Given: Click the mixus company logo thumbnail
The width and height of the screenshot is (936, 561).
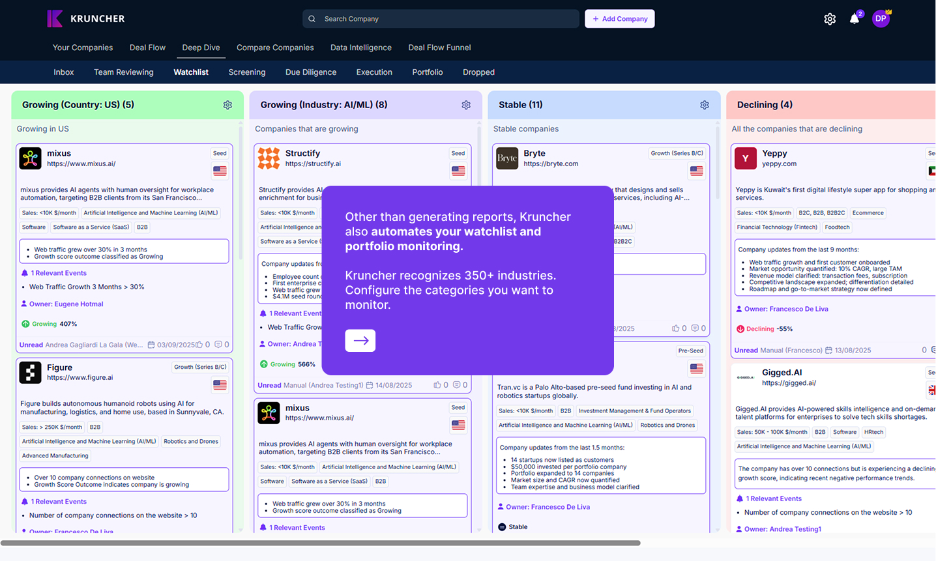Looking at the screenshot, I should click(31, 158).
